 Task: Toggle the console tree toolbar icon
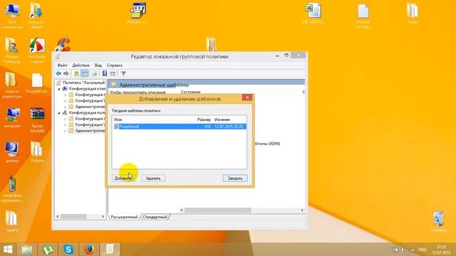pos(85,74)
